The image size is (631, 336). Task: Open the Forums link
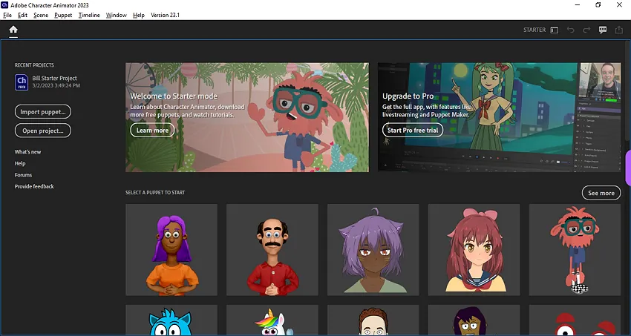point(23,175)
